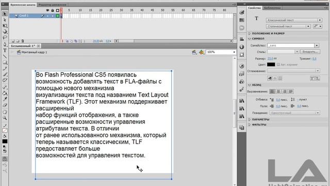Set paragraph alignment to left

coord(272,91)
